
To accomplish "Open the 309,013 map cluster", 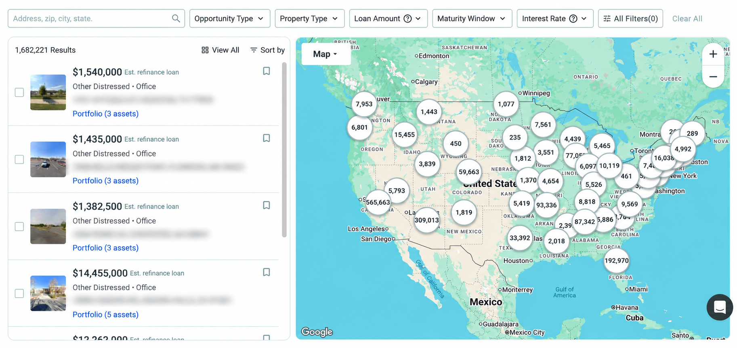I will tap(426, 220).
